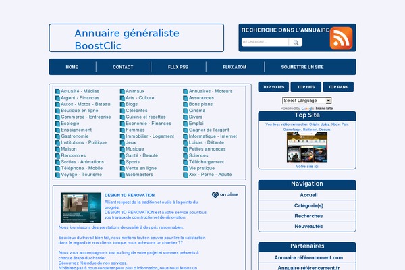405x270 pixels.
Task: Switch to the TOP HITS tab
Action: tap(306, 87)
